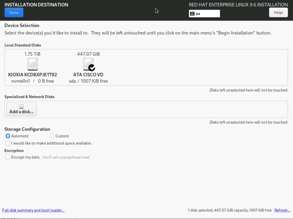Click the Device Selection heading
The height and width of the screenshot is (219, 293).
(22, 25)
